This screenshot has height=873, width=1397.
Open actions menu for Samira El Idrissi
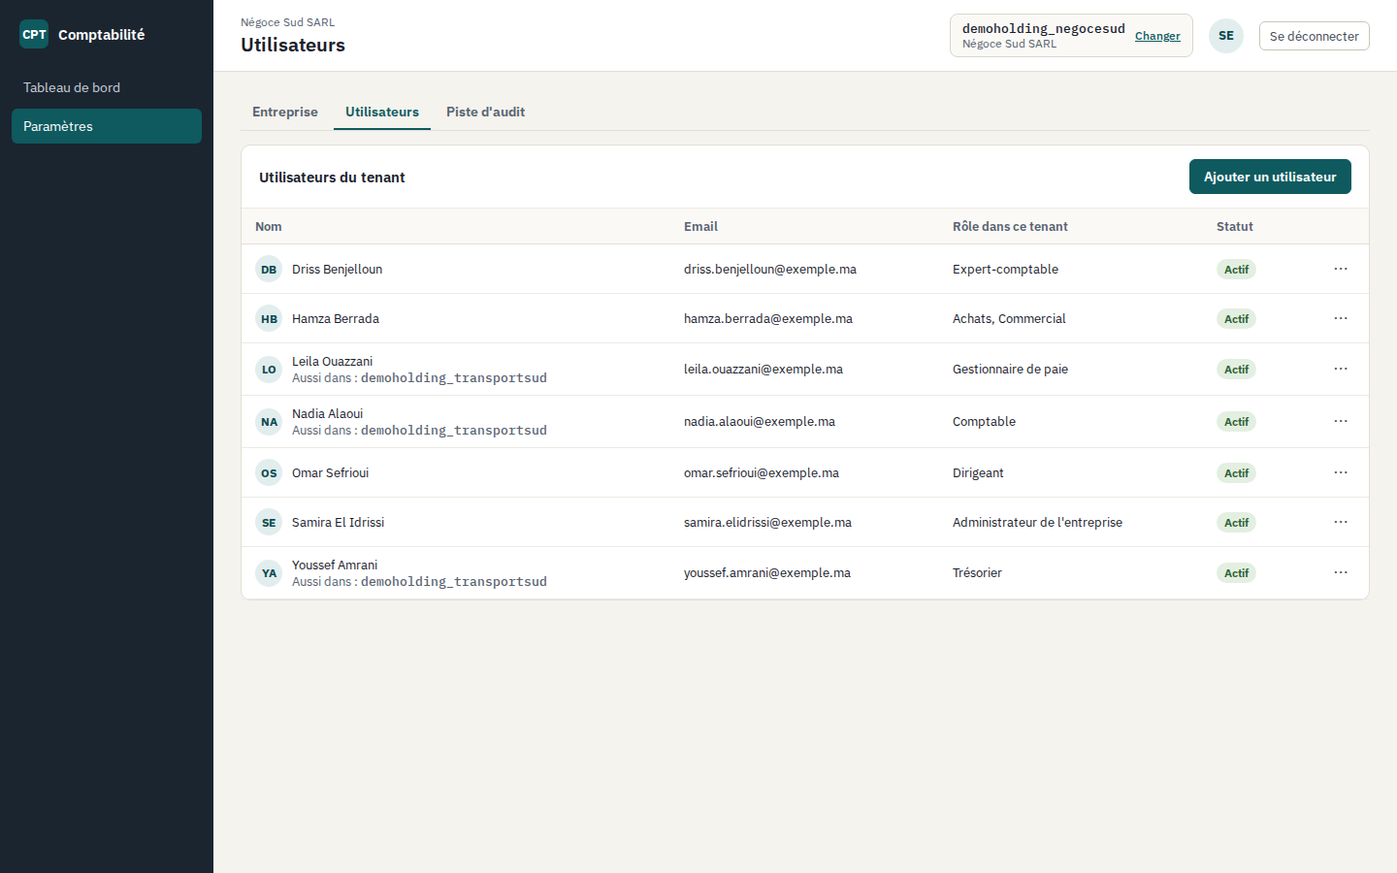click(1341, 522)
